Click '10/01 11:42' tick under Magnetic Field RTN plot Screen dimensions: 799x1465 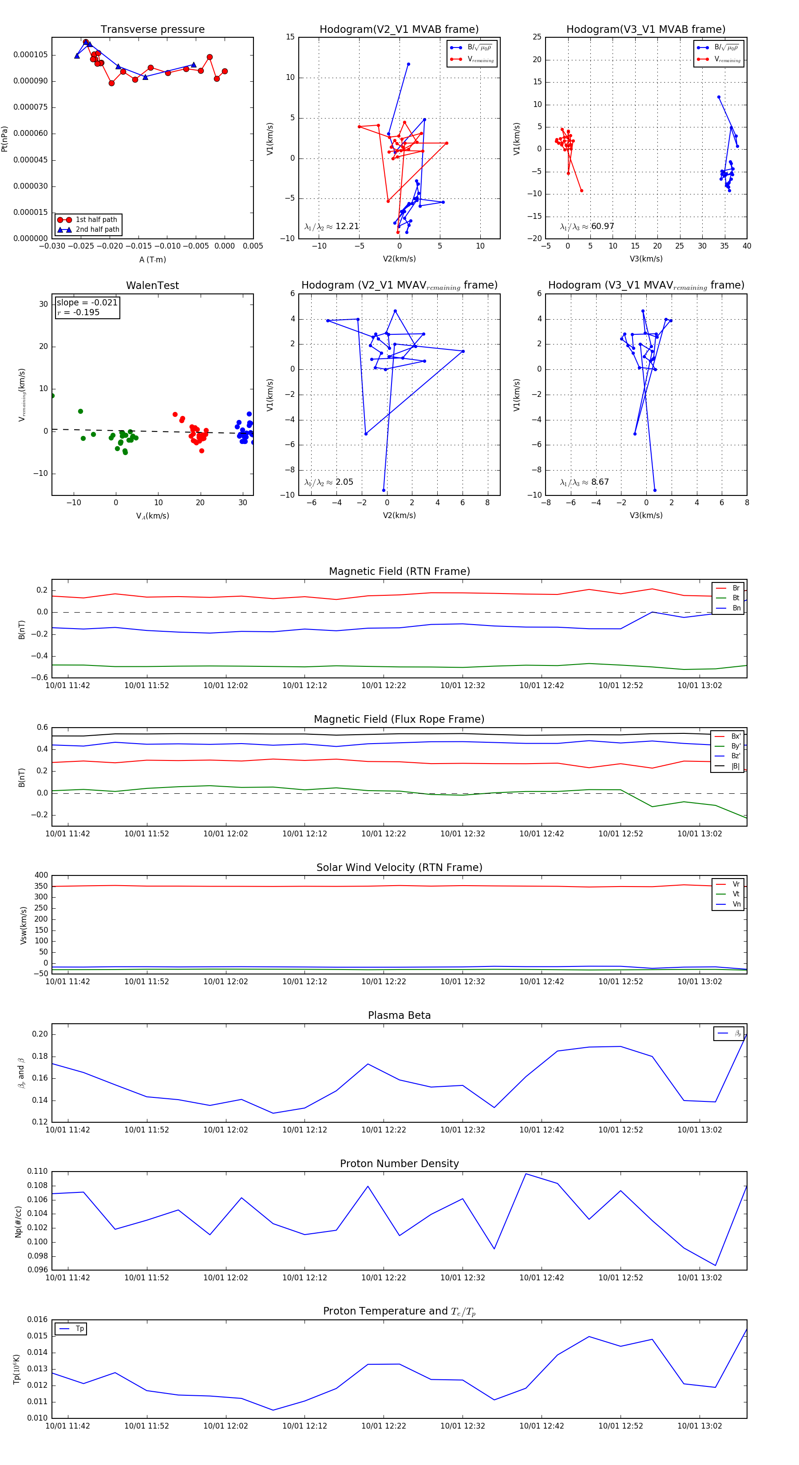tap(67, 685)
